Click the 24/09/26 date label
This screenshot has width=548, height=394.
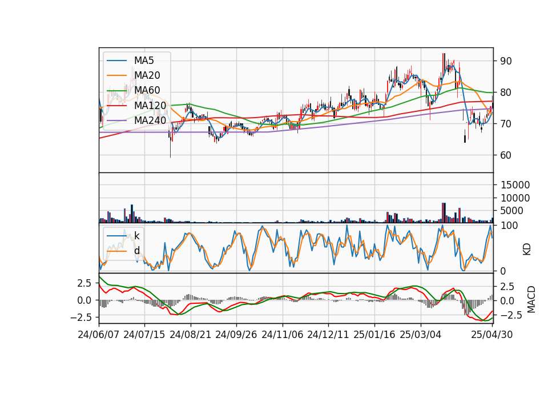pos(236,335)
